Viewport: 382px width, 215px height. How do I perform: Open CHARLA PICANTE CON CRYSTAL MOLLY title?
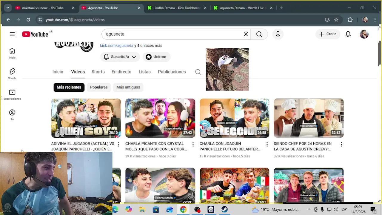coord(156,146)
